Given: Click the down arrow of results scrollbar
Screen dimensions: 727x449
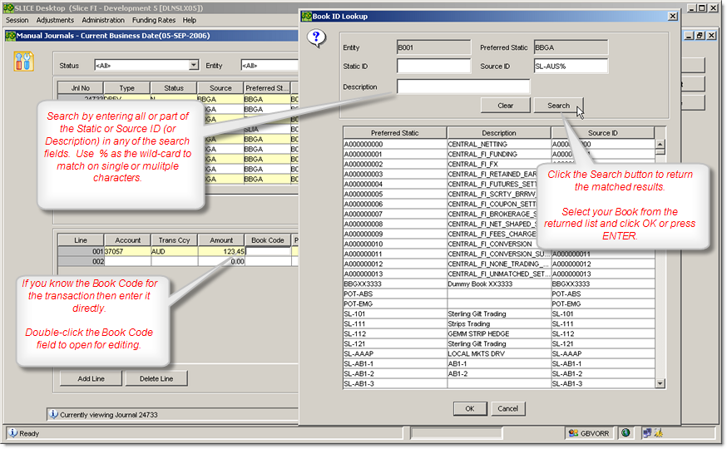Looking at the screenshot, I should click(660, 383).
